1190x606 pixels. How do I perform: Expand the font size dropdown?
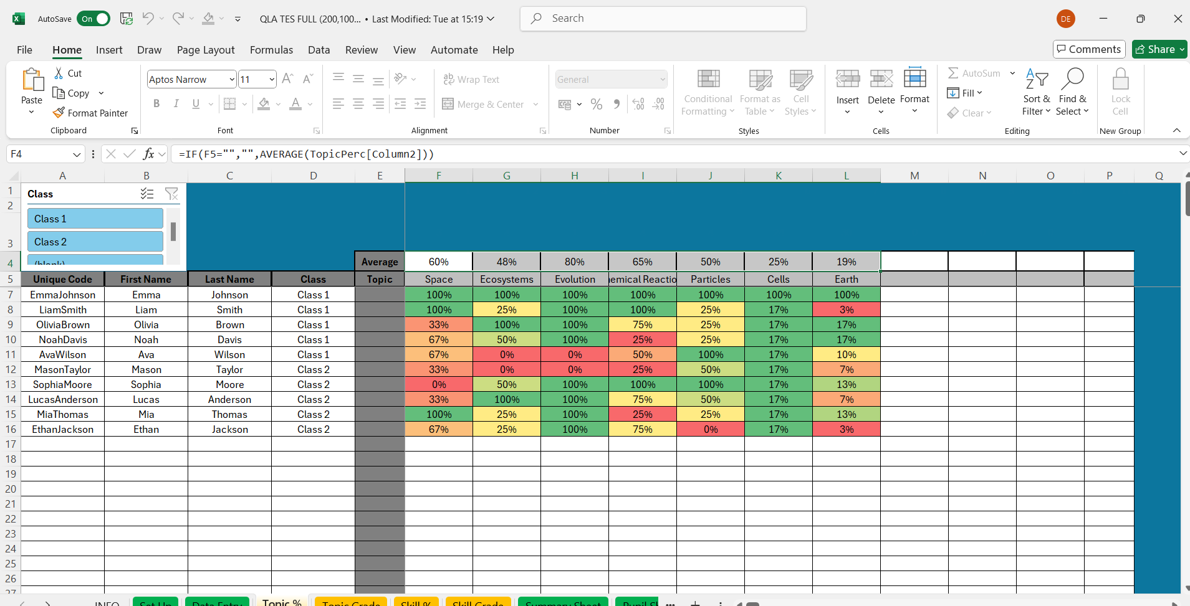pos(272,79)
